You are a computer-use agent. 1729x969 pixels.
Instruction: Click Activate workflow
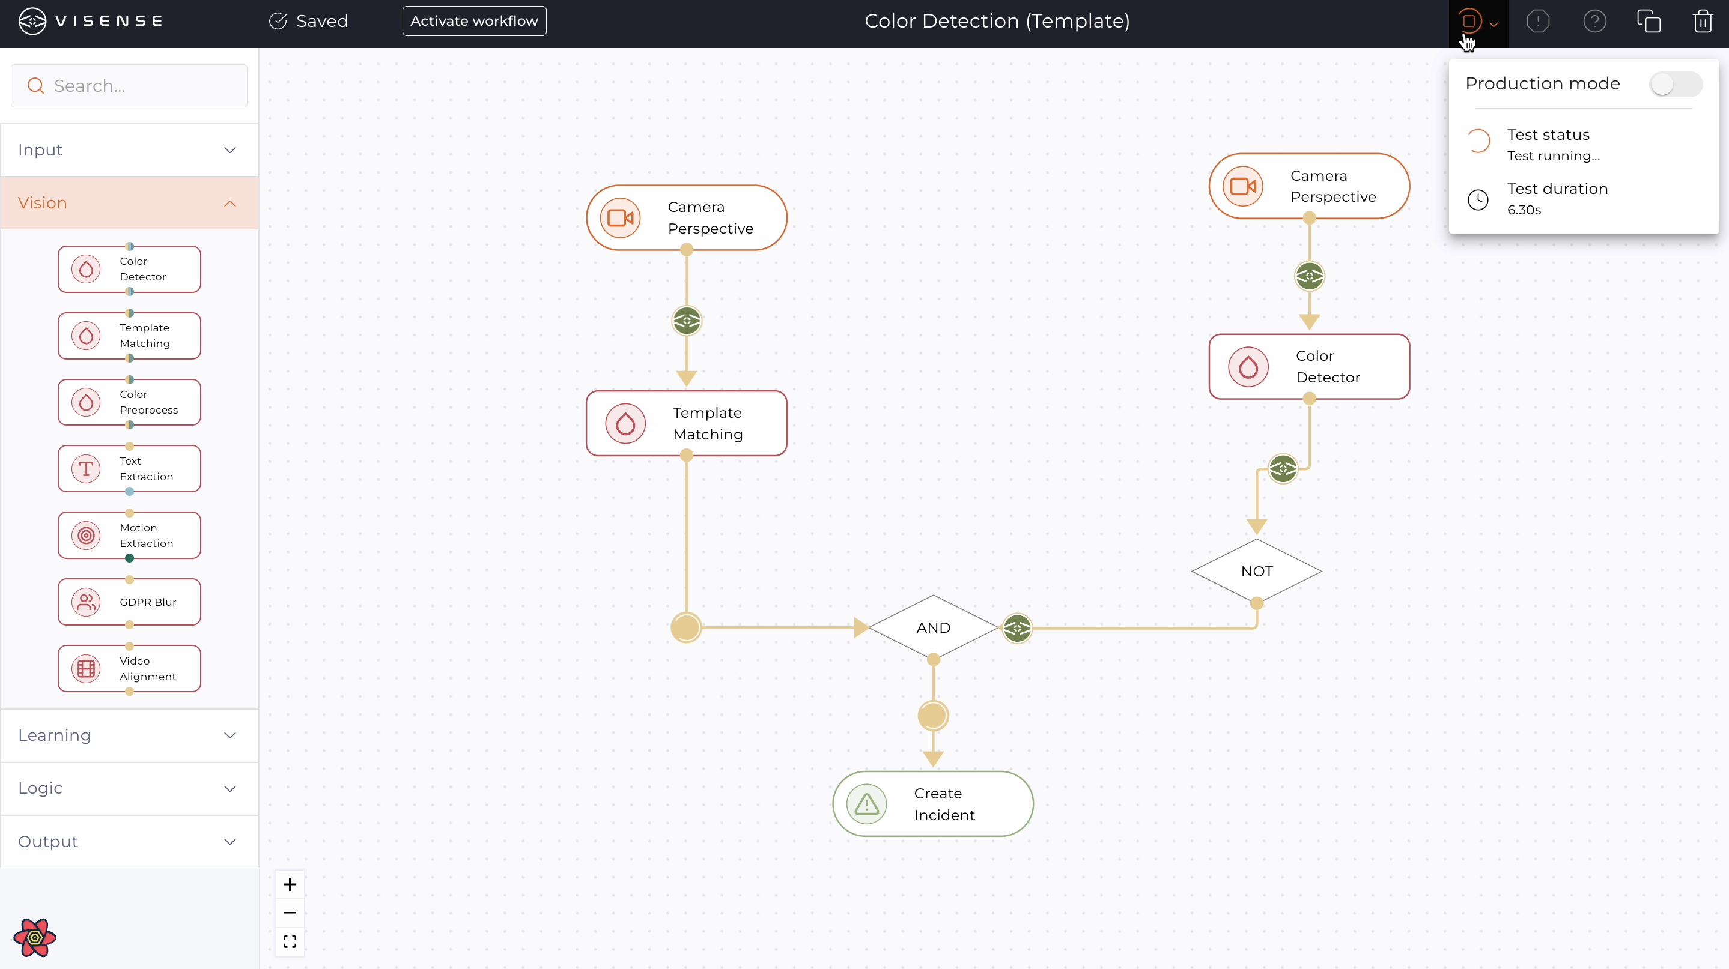(x=474, y=21)
